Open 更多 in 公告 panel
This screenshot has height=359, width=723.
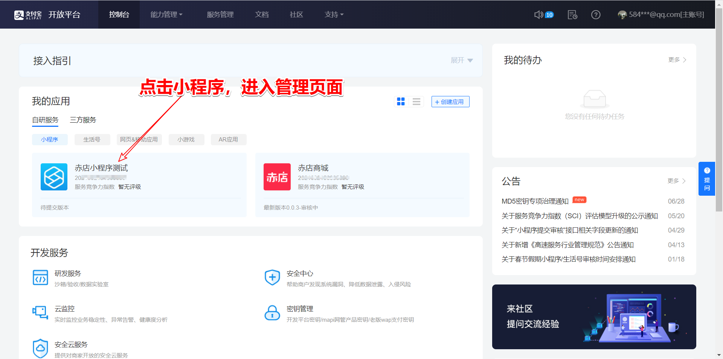point(677,181)
